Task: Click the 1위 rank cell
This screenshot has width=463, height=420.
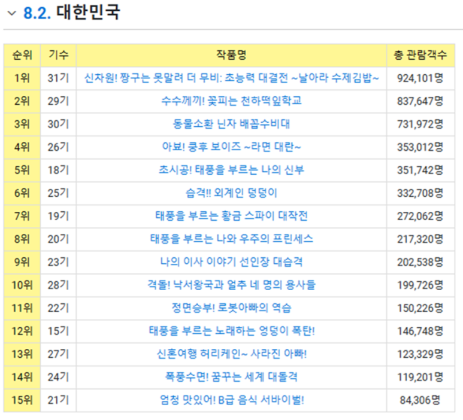Action: pos(22,78)
